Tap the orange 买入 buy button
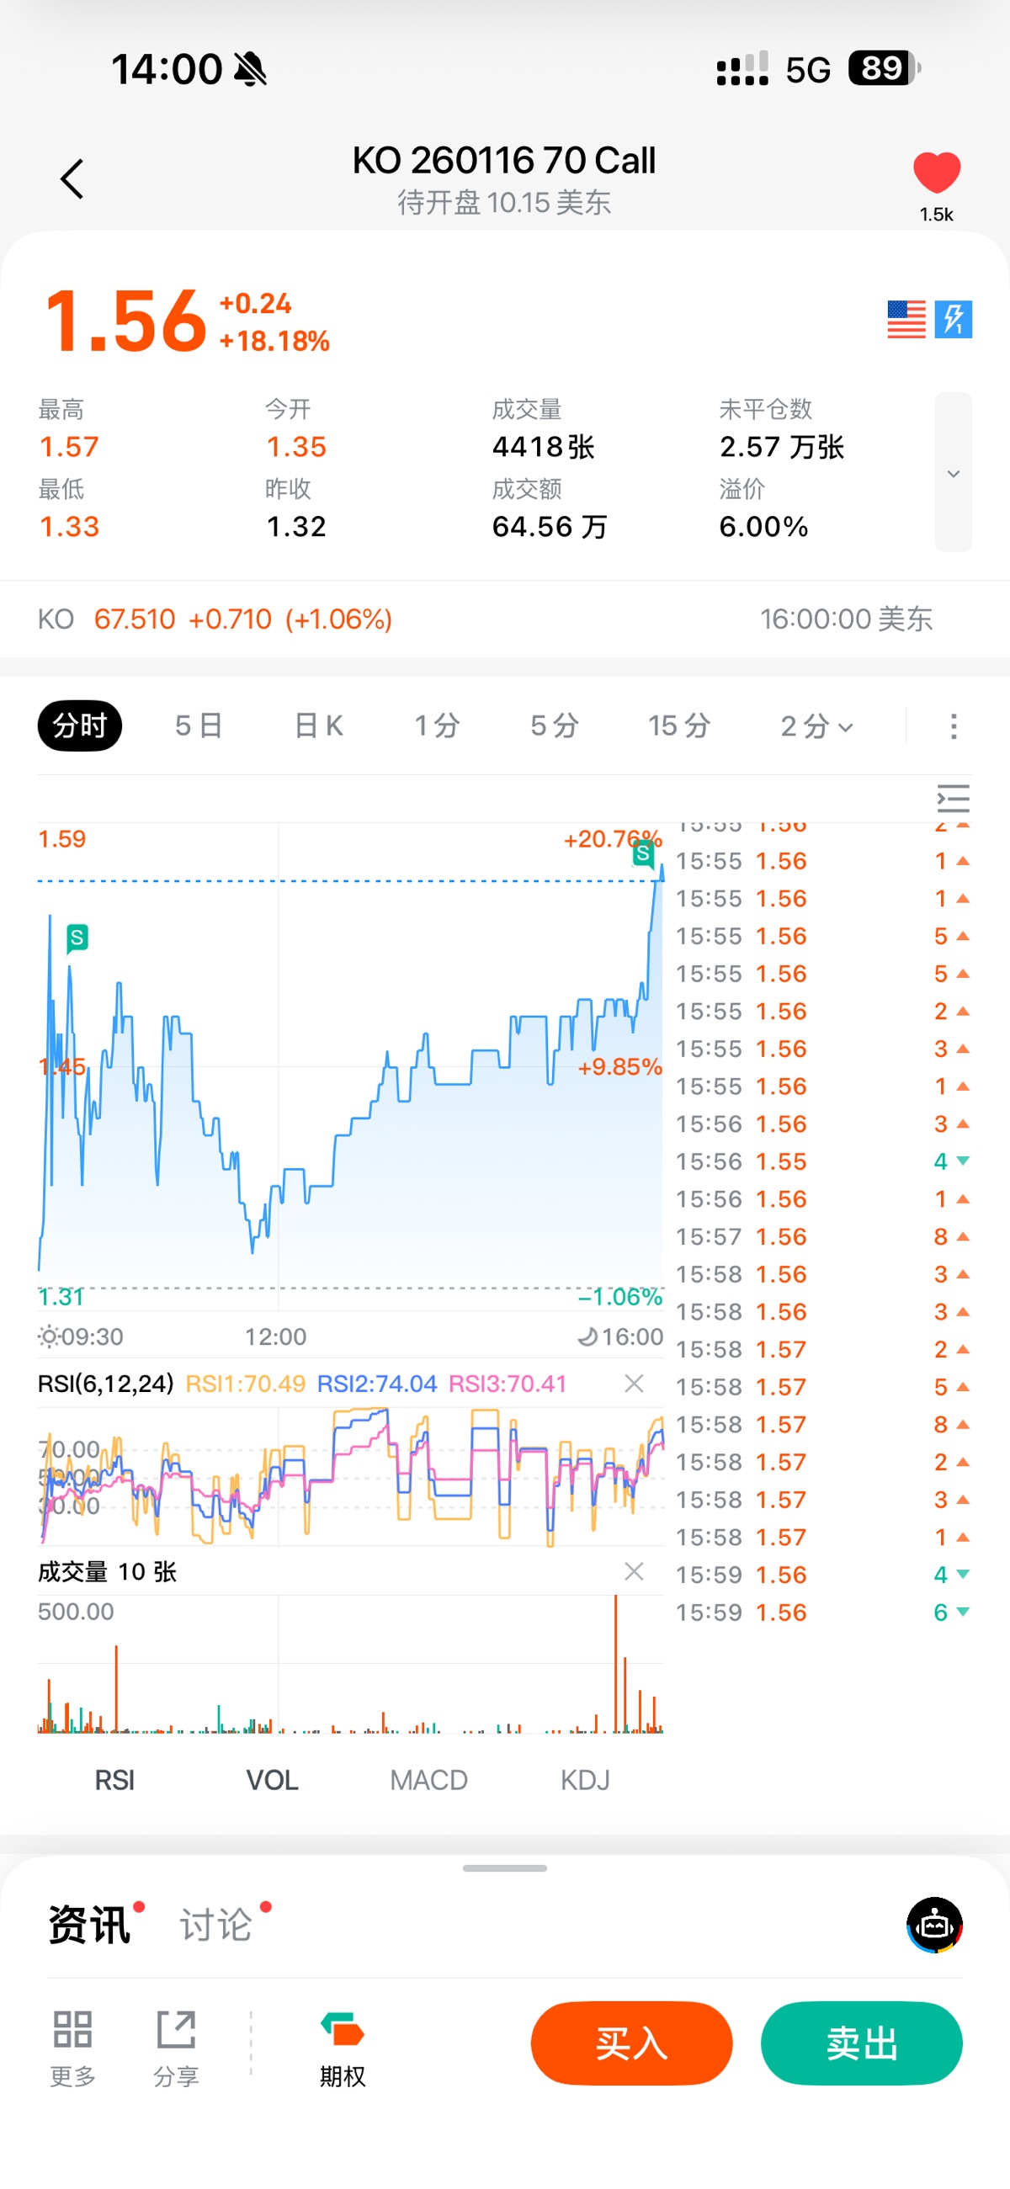Image resolution: width=1010 pixels, height=2189 pixels. pyautogui.click(x=630, y=2043)
